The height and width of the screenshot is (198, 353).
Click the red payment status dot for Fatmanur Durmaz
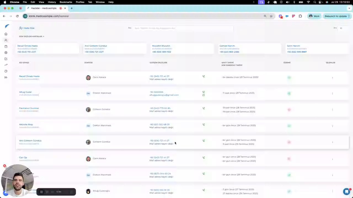tap(289, 110)
